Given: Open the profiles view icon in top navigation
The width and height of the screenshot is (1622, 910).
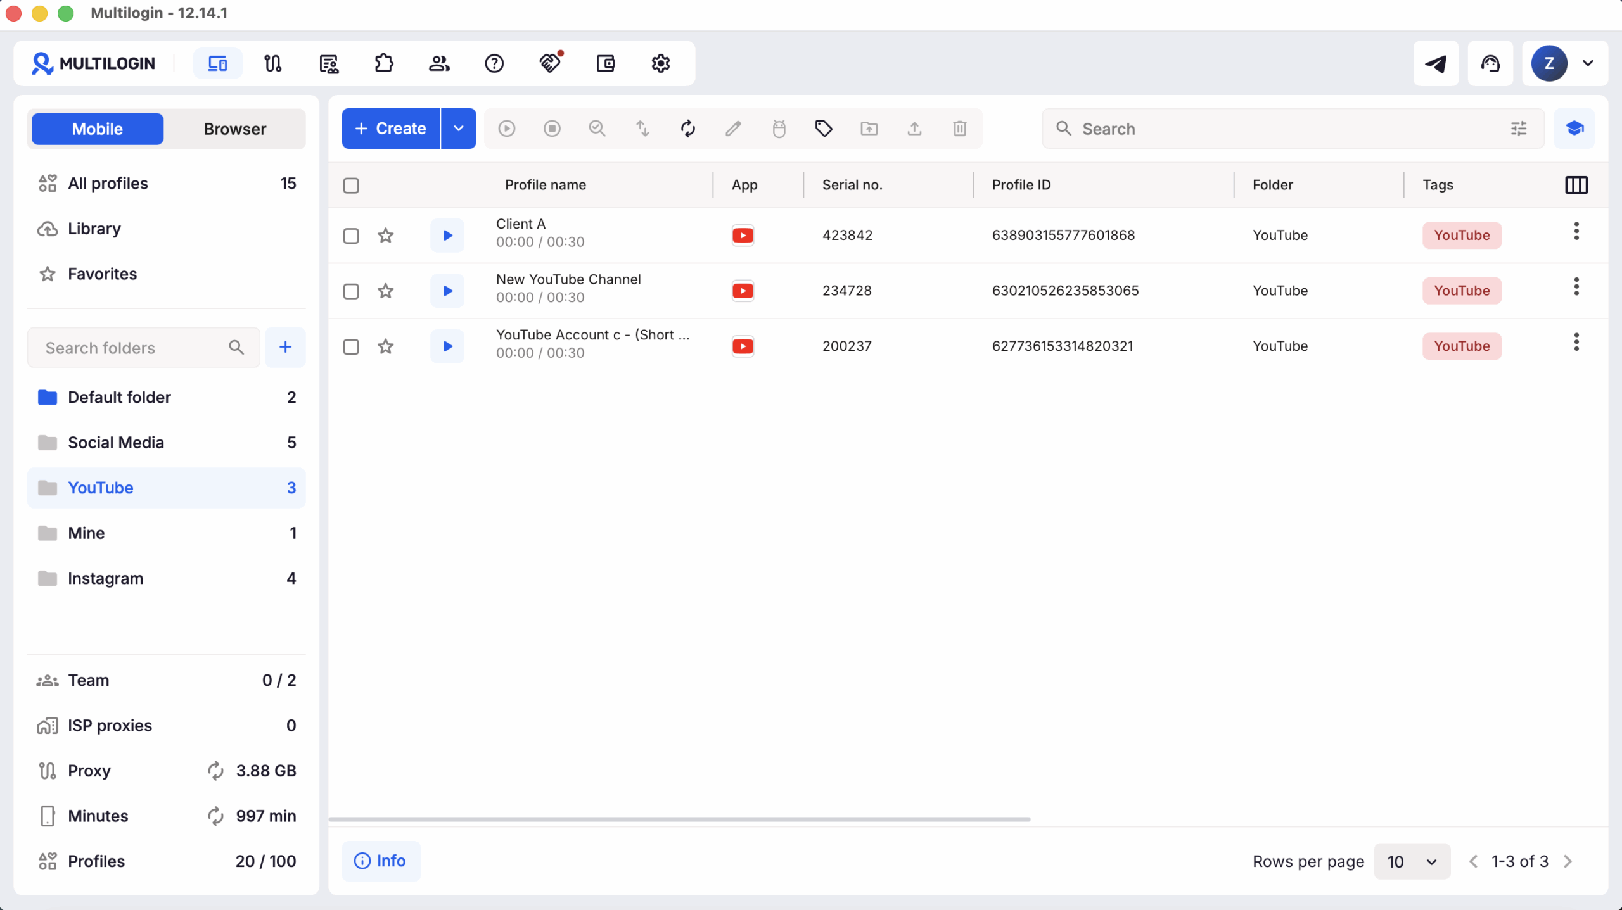Looking at the screenshot, I should pos(217,63).
